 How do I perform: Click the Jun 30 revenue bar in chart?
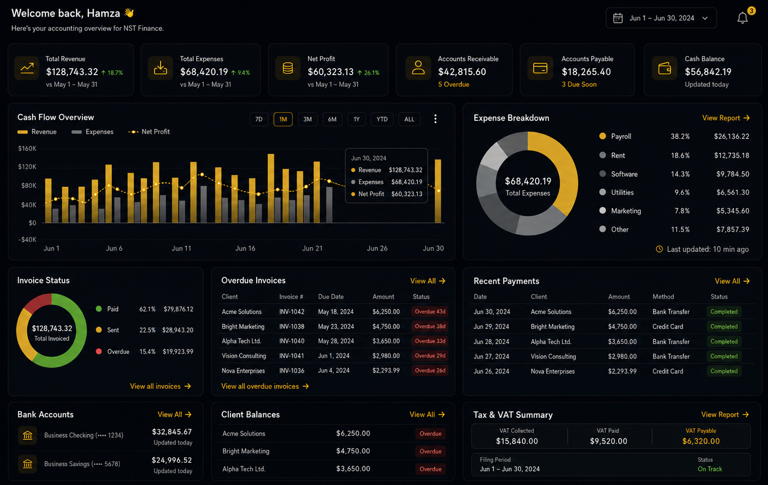(x=438, y=191)
